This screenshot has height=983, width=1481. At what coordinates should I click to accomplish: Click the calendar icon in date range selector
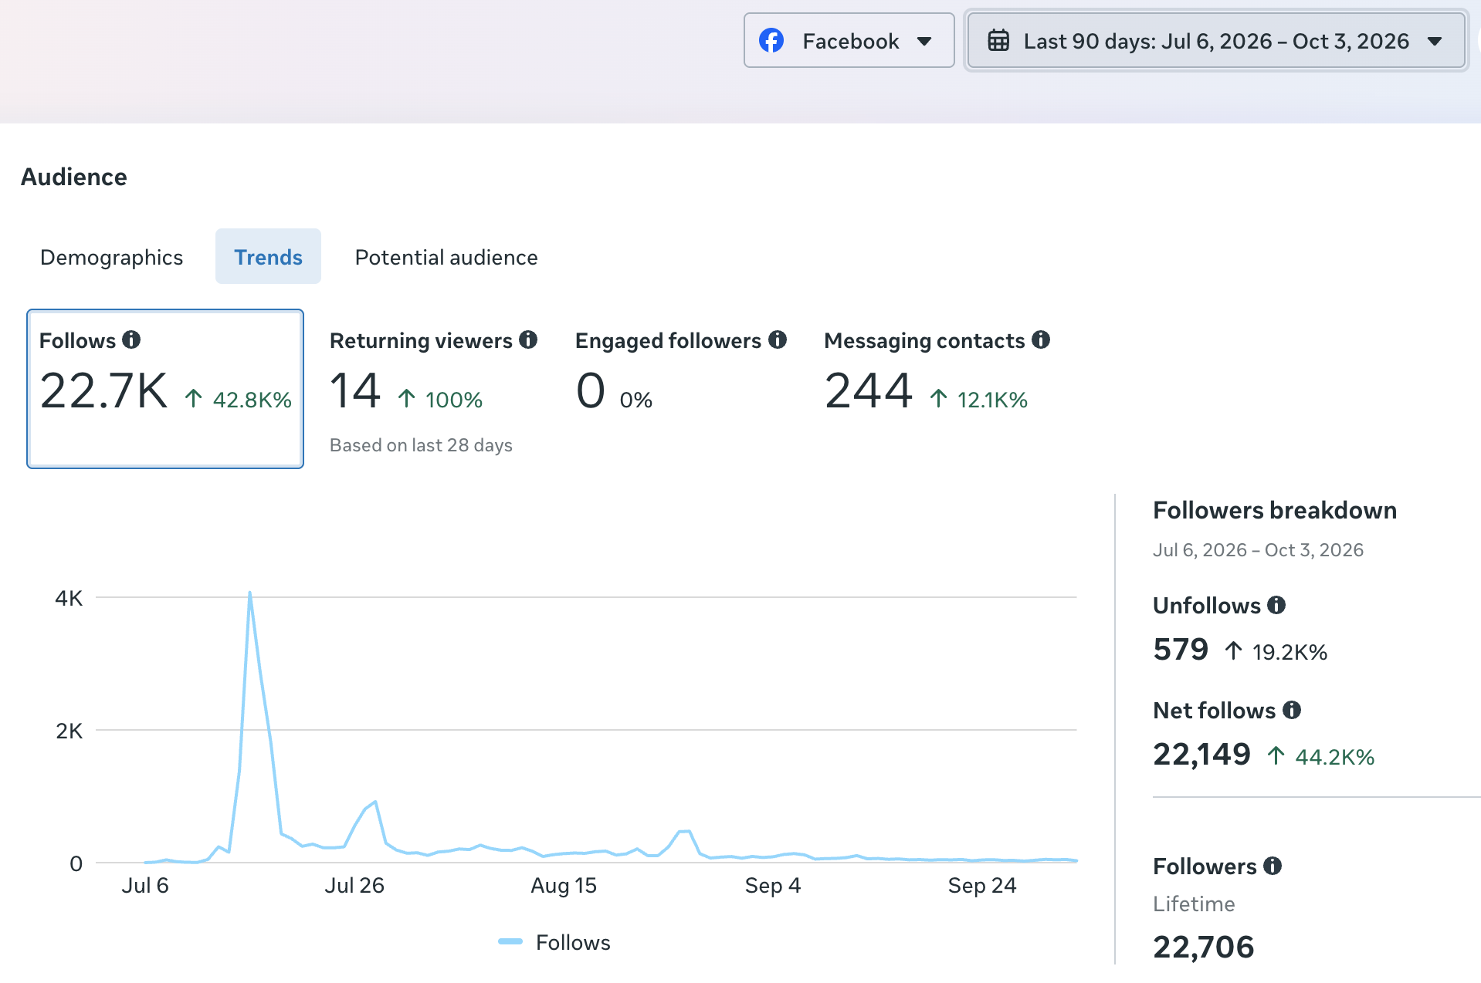pos(998,40)
